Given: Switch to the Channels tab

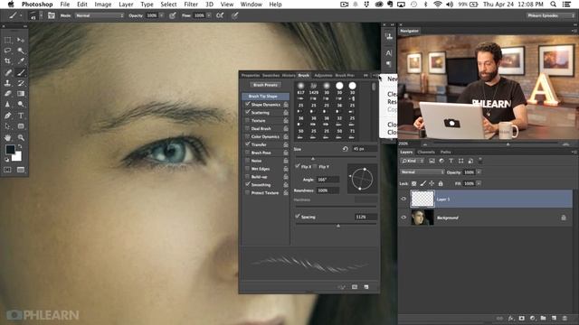Looking at the screenshot, I should click(426, 152).
